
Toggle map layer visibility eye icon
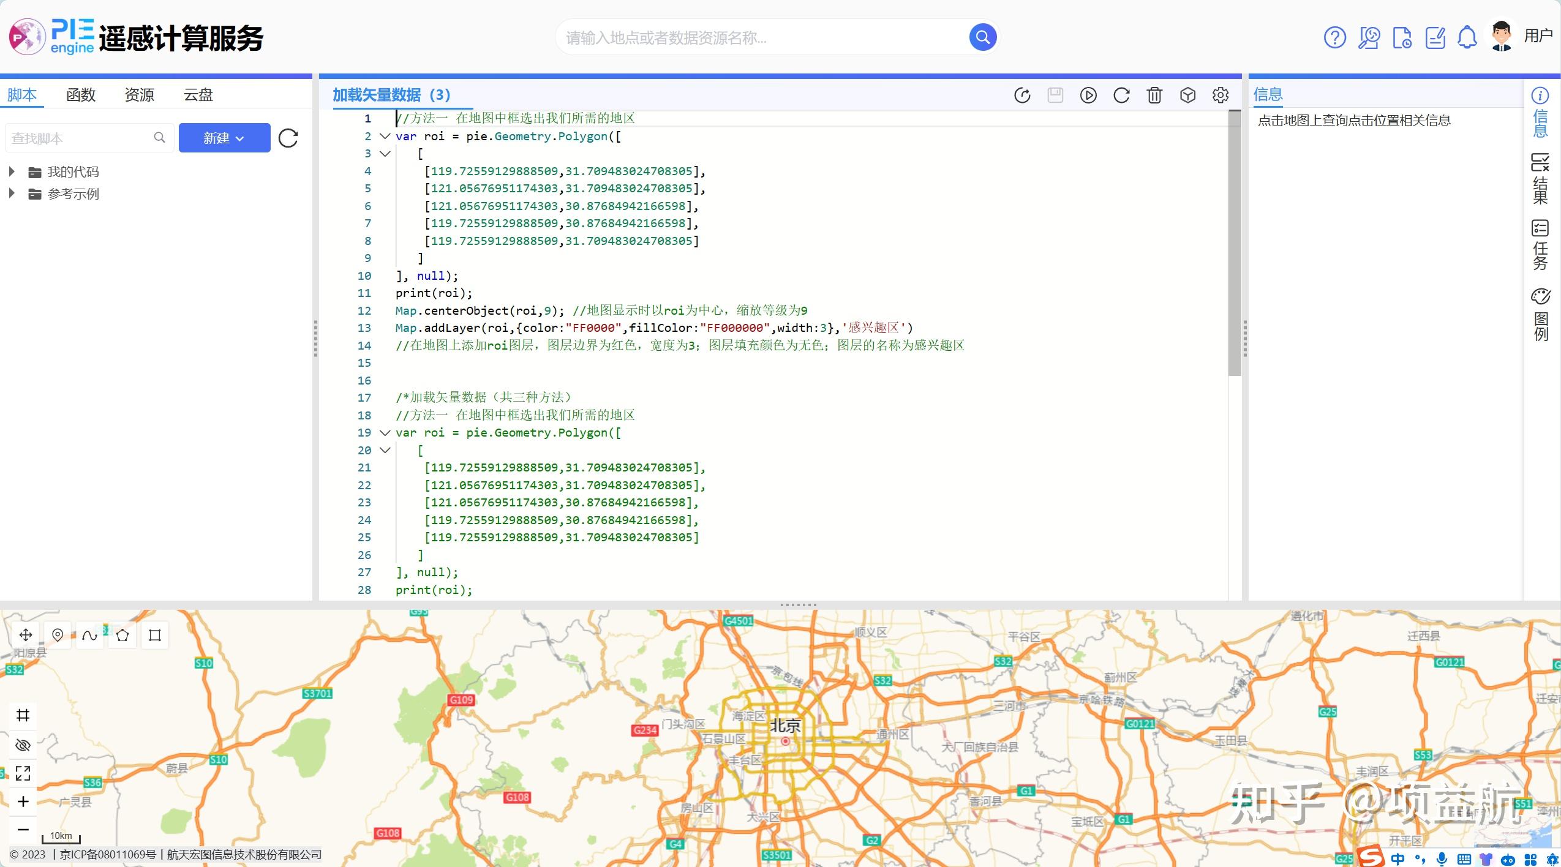pyautogui.click(x=23, y=745)
